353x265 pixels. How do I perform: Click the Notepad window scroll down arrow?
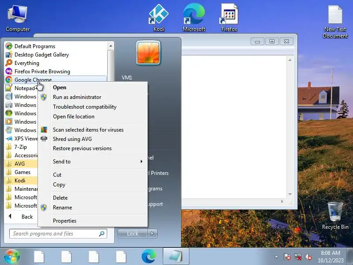(x=290, y=194)
